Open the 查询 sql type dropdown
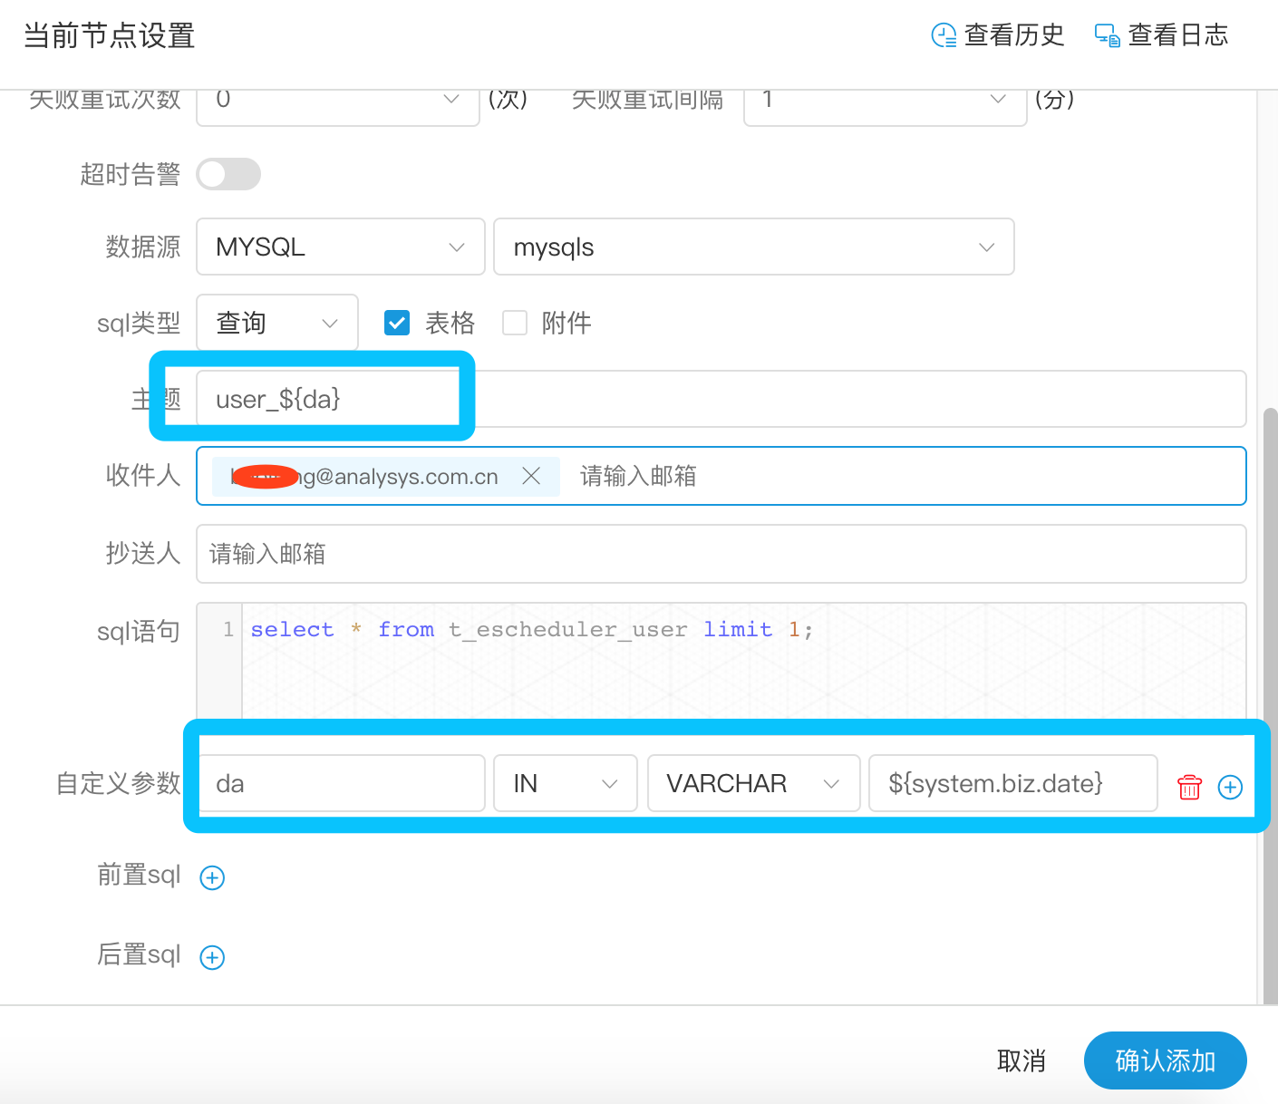Screen dimensions: 1278x1104 [x=277, y=323]
